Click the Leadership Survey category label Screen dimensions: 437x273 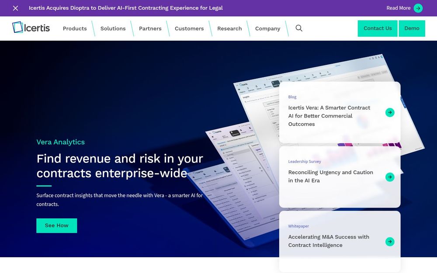pyautogui.click(x=304, y=162)
